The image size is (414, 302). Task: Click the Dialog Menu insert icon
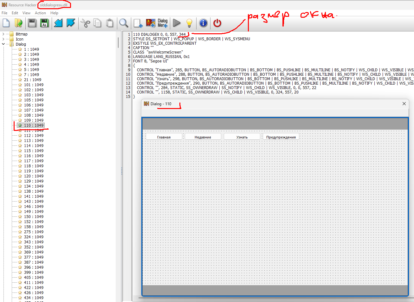pos(163,23)
